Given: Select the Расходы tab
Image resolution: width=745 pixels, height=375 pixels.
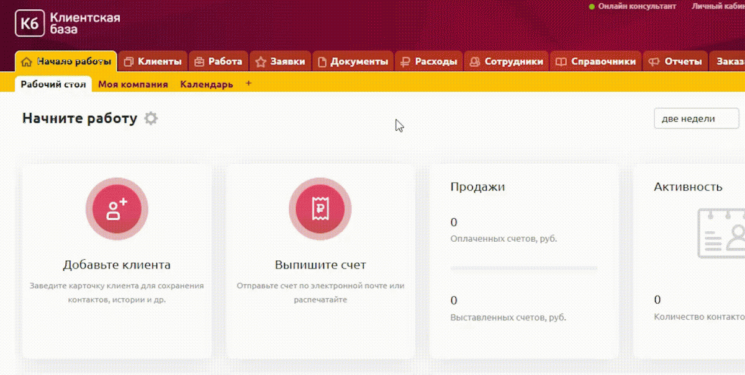Looking at the screenshot, I should (429, 62).
